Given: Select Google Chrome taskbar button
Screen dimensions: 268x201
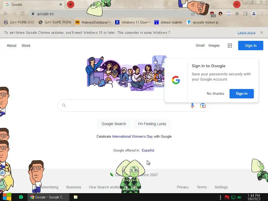Looking at the screenshot, I should click(x=48, y=197).
